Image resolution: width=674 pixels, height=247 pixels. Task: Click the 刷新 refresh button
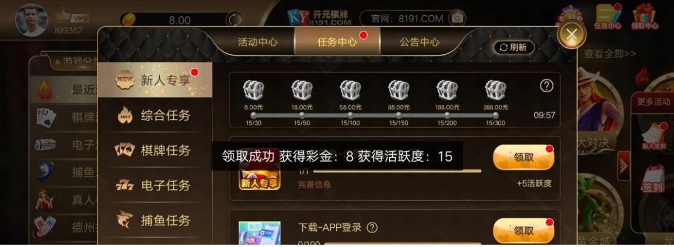514,47
